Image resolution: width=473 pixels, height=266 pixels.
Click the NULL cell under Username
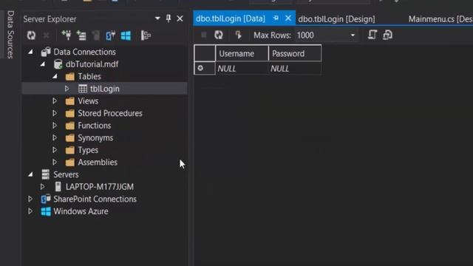[242, 69]
